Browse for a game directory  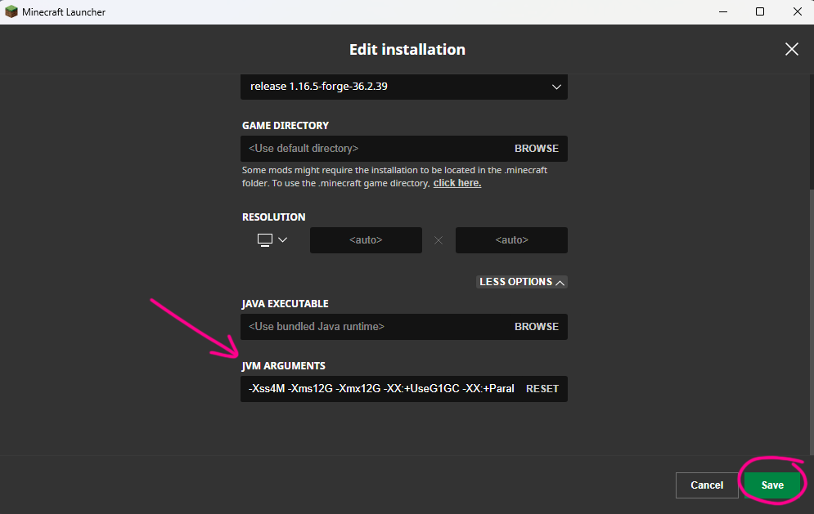coord(537,149)
